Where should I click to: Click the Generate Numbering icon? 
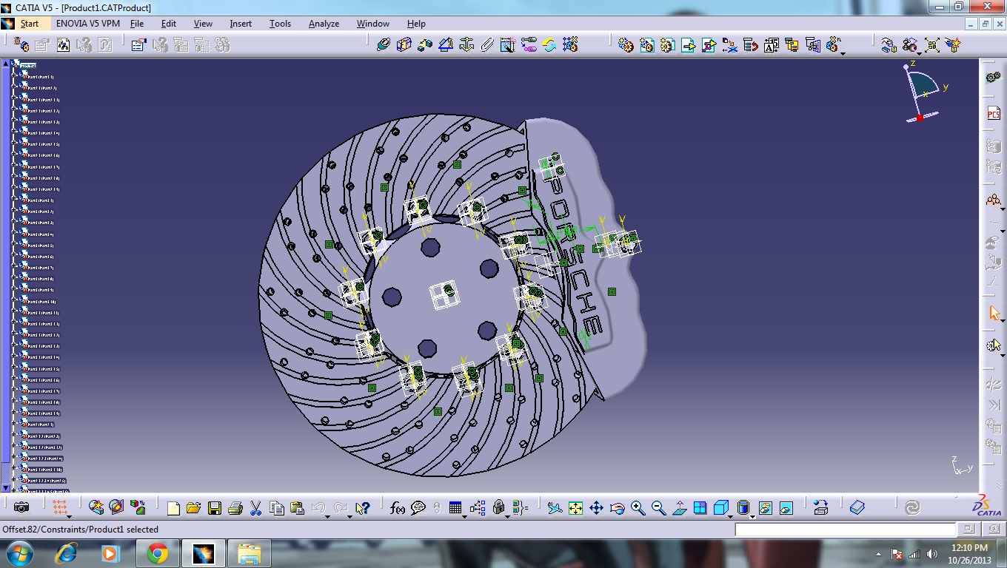tap(771, 45)
